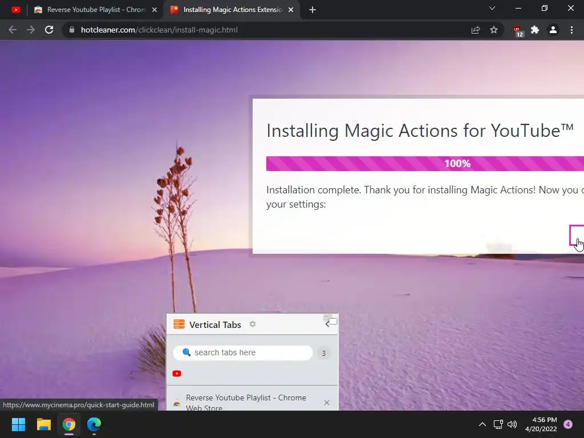Click the orange Vertical Tabs logo
The image size is (584, 438).
click(x=179, y=324)
